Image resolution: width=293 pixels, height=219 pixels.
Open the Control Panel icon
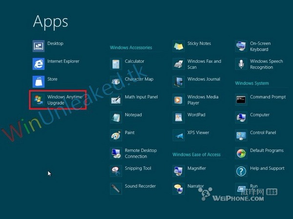click(241, 135)
